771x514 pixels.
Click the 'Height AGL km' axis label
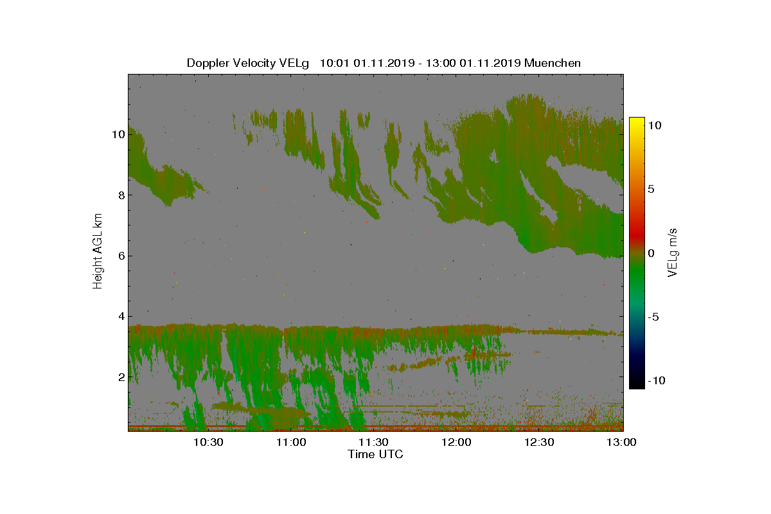98,253
